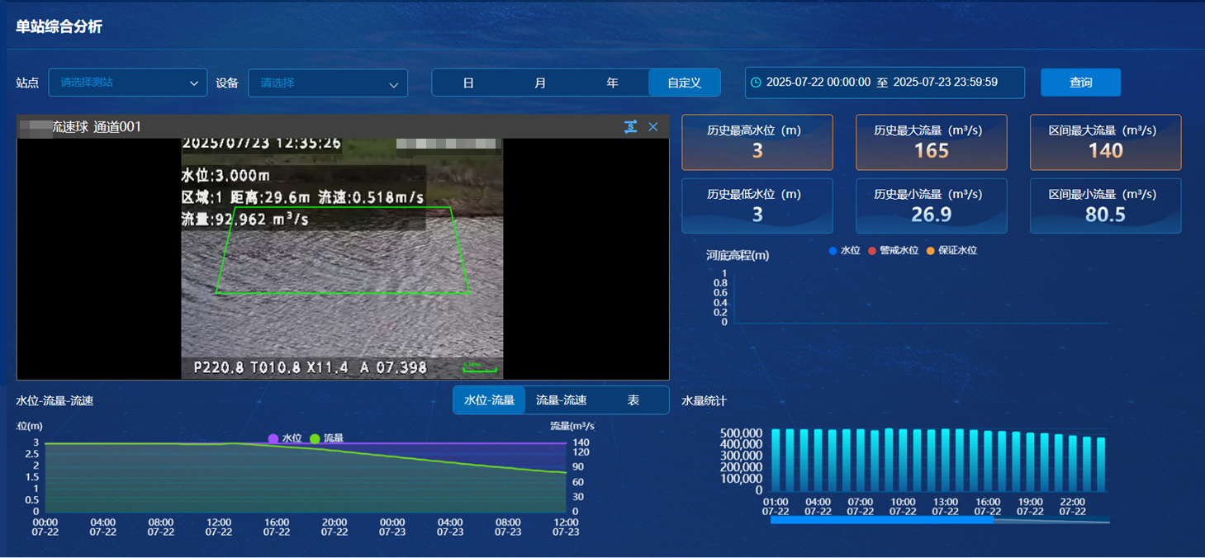
Task: Switch to the 日 time range tab
Action: click(468, 83)
